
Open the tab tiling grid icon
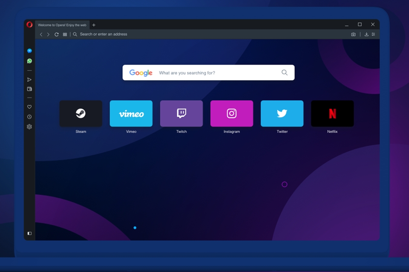click(x=65, y=34)
